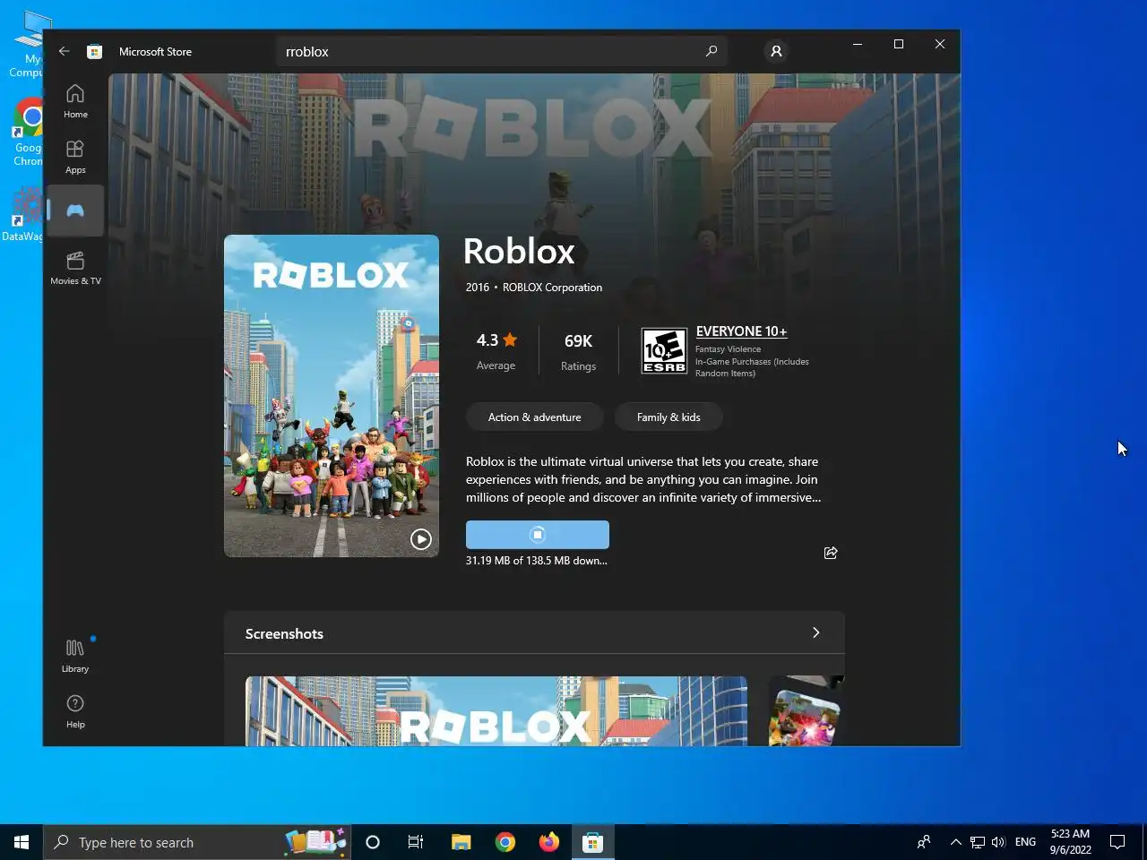Open the second screenshot thumbnail

tap(806, 711)
